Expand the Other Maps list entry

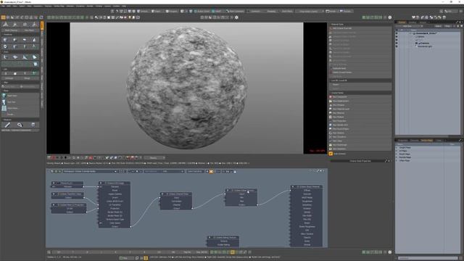coord(397,160)
